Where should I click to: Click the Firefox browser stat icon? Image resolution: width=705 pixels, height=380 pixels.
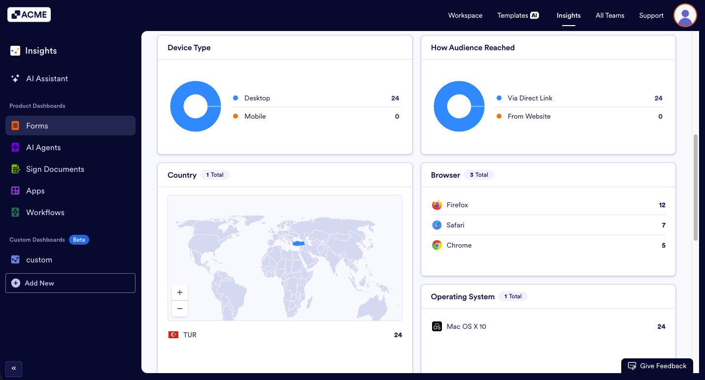click(436, 205)
